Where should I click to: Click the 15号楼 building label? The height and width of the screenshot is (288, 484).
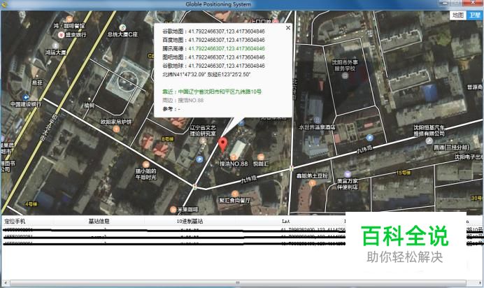(404, 173)
